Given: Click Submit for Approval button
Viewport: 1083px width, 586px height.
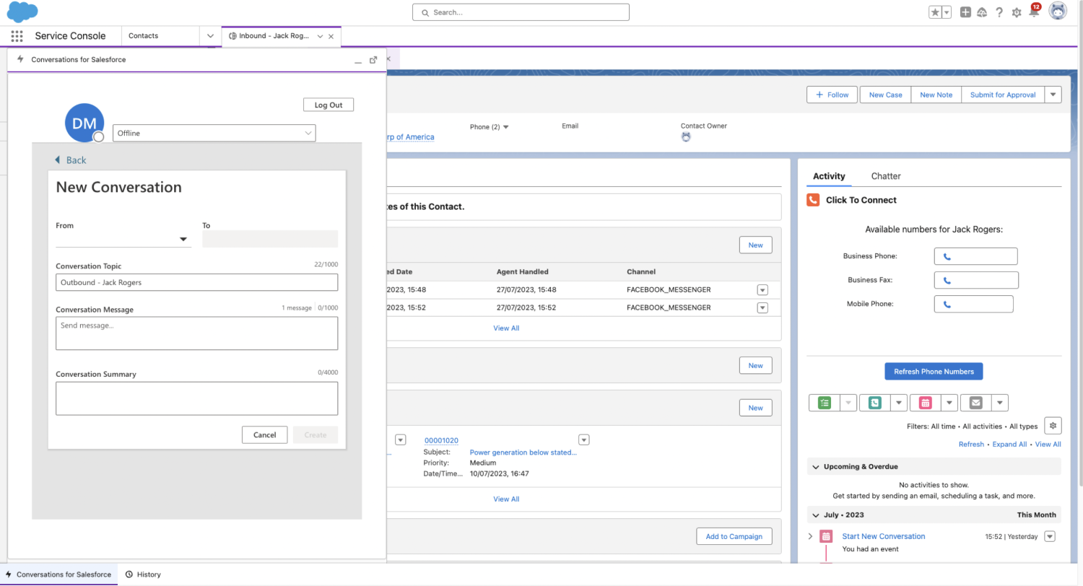Looking at the screenshot, I should pos(1003,95).
